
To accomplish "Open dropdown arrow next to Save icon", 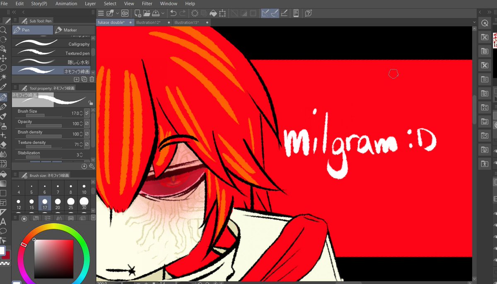I will pyautogui.click(x=163, y=13).
